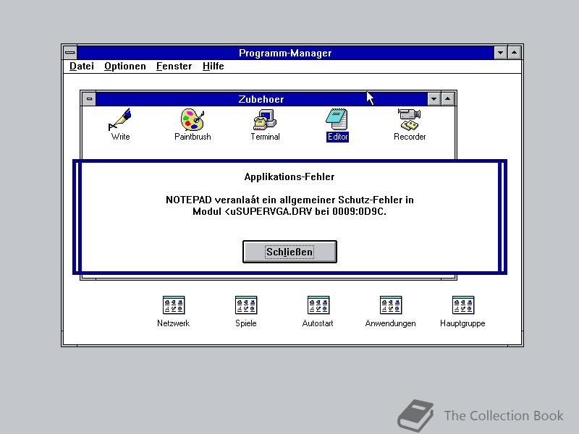Viewport: 579px width, 434px height.
Task: Select the Hauptgruppe program group icon
Action: coord(463,305)
